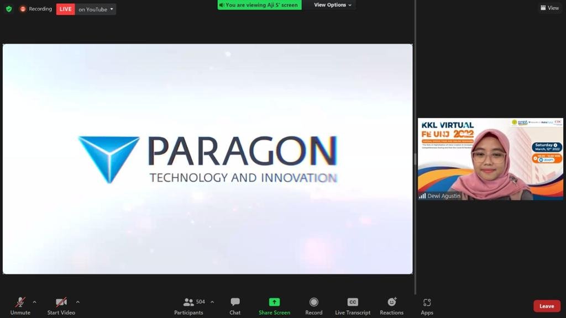
Task: Start recording with the Record button
Action: coord(314,306)
